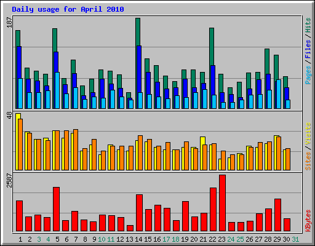Screen dimensions: 315x246
Task: Click the '2587' axis maximum label
Action: click(x=9, y=180)
